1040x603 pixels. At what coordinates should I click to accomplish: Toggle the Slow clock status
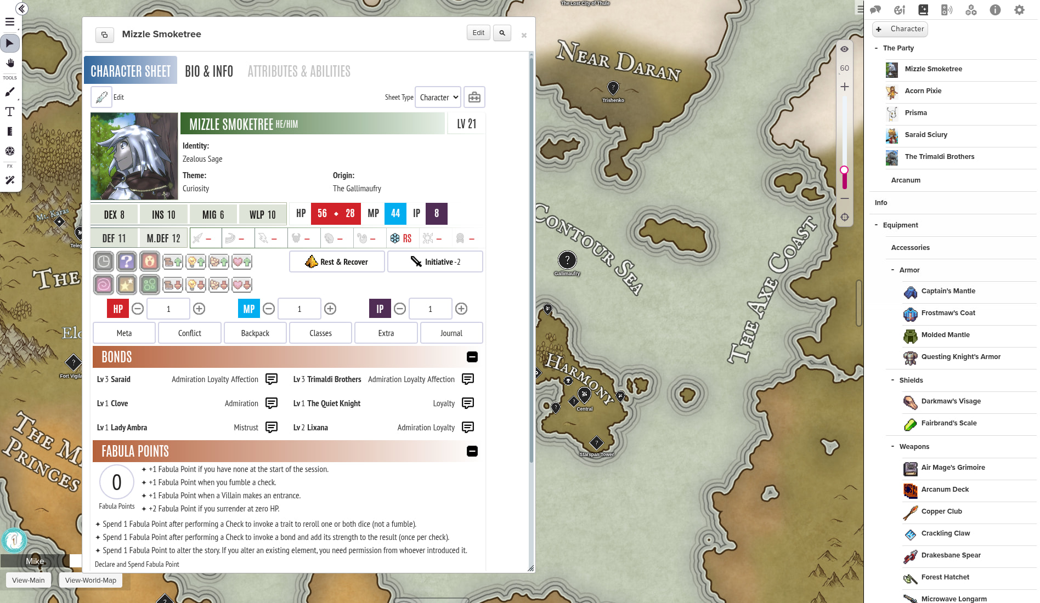click(104, 261)
